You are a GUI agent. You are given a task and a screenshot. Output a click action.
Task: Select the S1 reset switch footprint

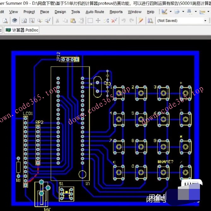(66, 194)
